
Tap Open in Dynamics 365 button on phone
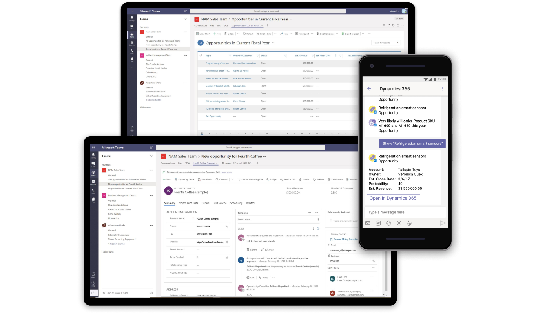(393, 198)
